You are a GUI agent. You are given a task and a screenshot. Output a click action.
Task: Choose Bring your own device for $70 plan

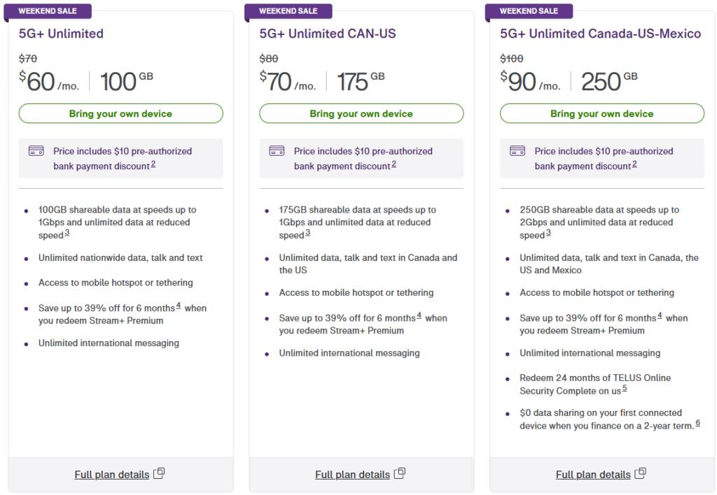coord(361,113)
